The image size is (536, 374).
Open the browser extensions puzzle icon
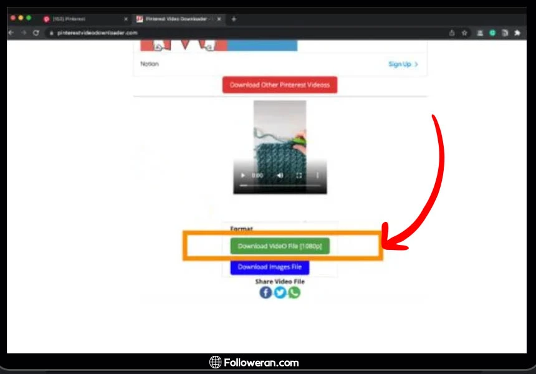(x=517, y=32)
